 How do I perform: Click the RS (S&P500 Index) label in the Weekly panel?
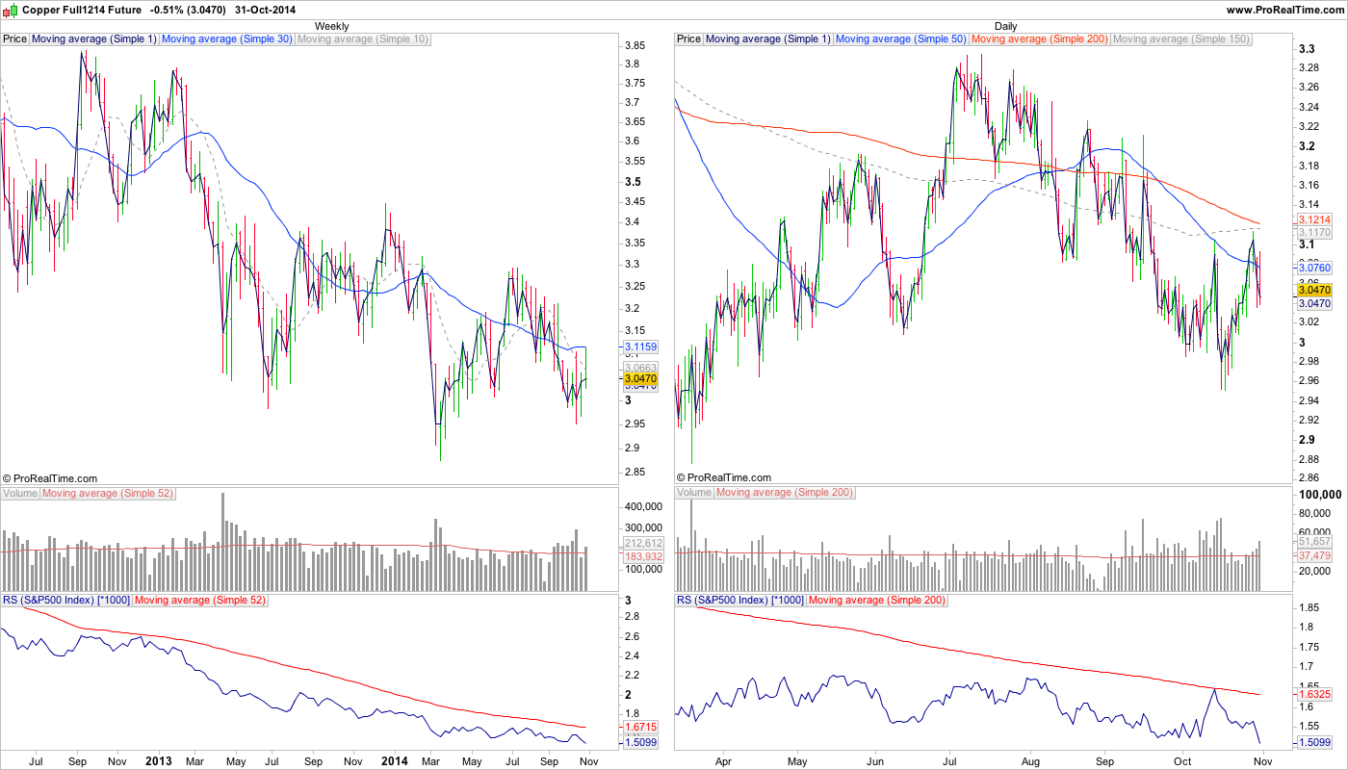click(65, 600)
